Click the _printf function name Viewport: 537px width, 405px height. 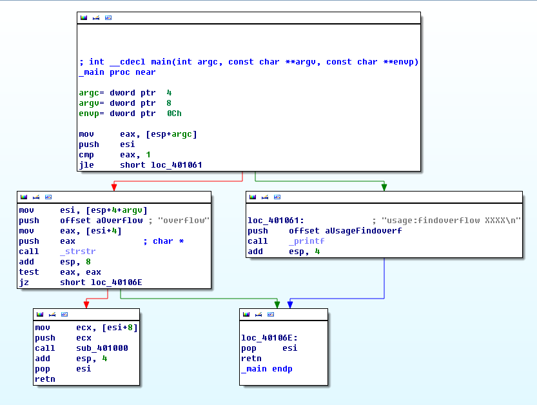click(x=307, y=241)
